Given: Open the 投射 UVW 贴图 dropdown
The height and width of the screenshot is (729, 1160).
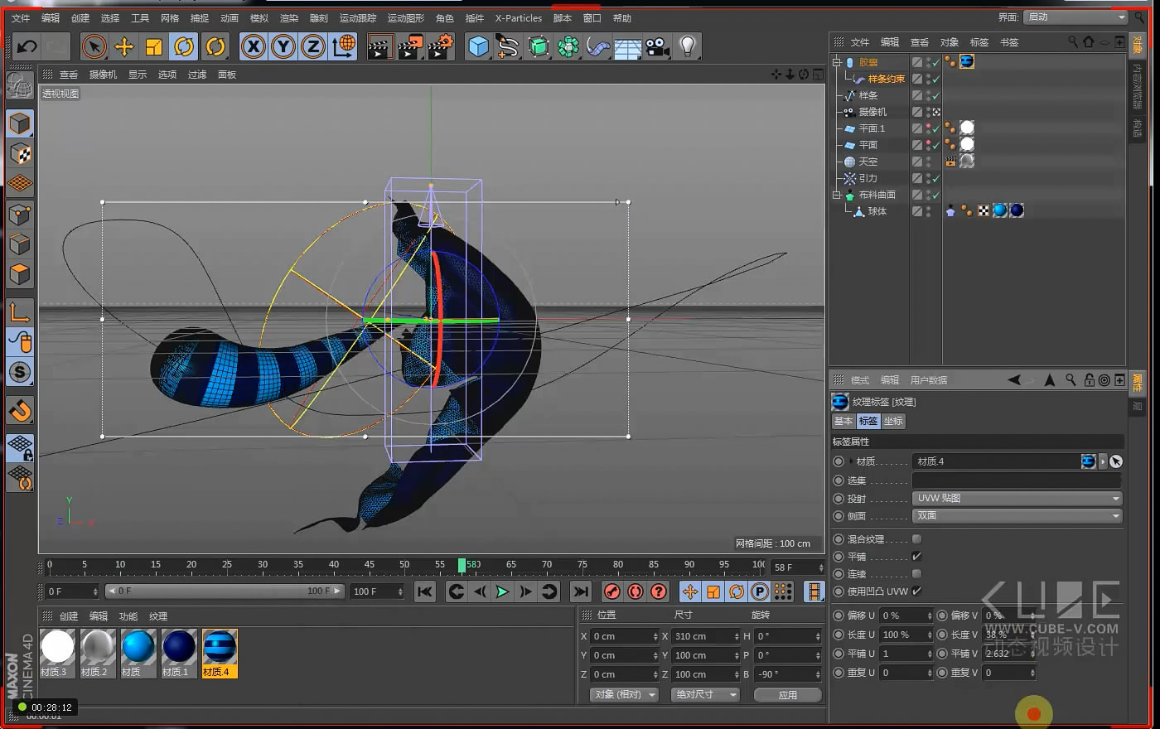Looking at the screenshot, I should [1017, 499].
